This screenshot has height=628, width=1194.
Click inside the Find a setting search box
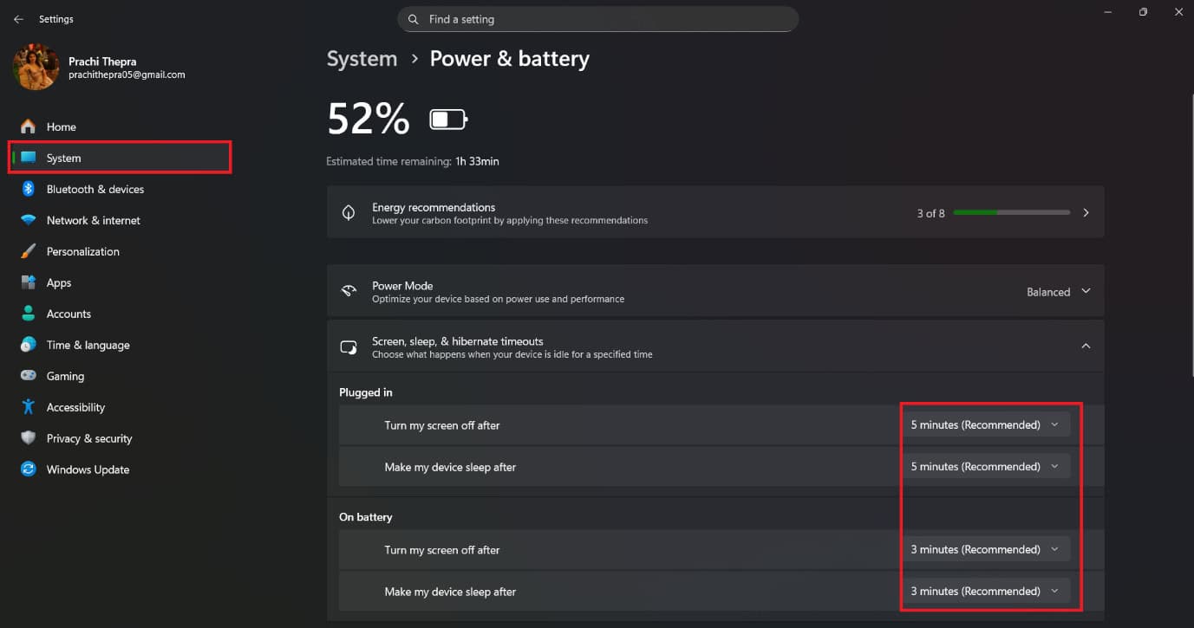(597, 18)
